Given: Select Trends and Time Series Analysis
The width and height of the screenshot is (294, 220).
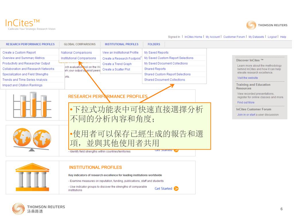Looking at the screenshot, I should (x=25, y=80).
